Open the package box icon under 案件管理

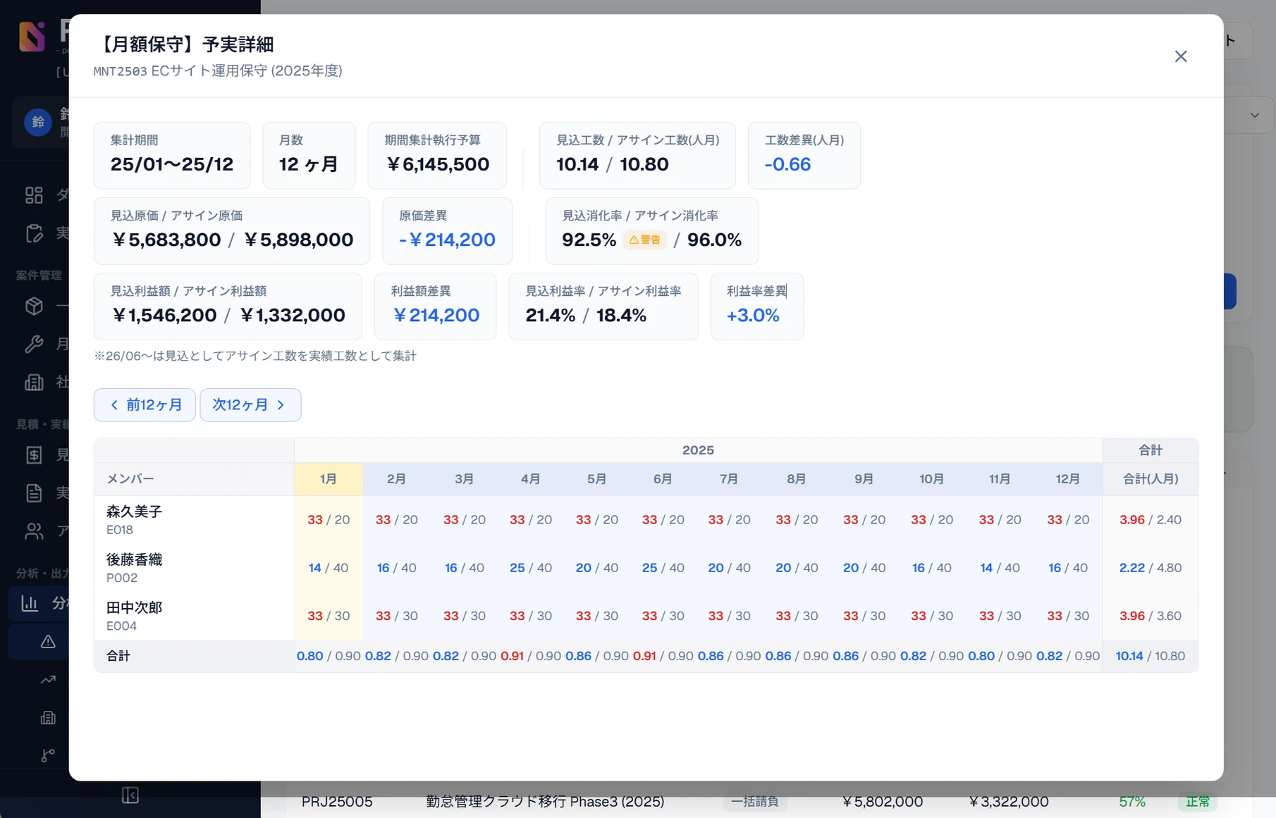point(34,306)
